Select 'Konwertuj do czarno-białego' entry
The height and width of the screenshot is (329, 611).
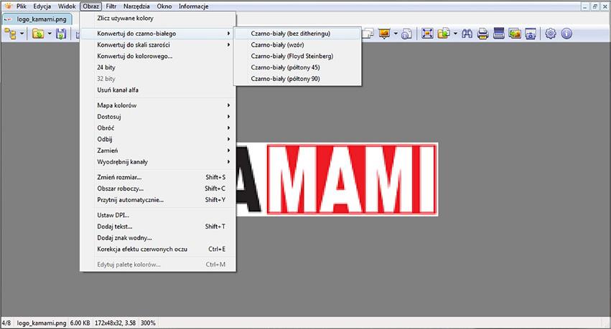[158, 34]
